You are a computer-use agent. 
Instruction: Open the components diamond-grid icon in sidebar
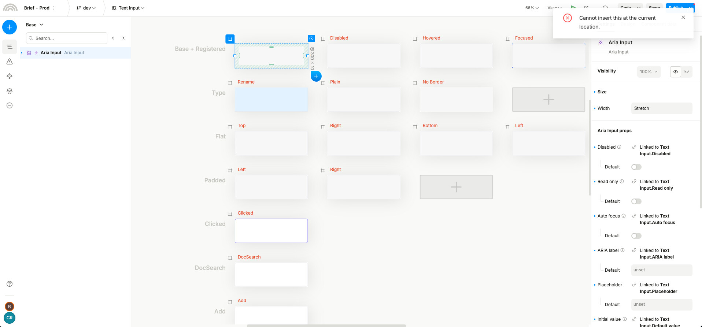10,76
